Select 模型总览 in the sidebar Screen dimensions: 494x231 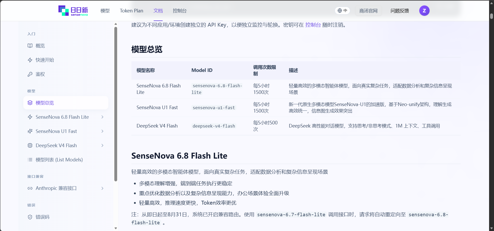pyautogui.click(x=66, y=103)
